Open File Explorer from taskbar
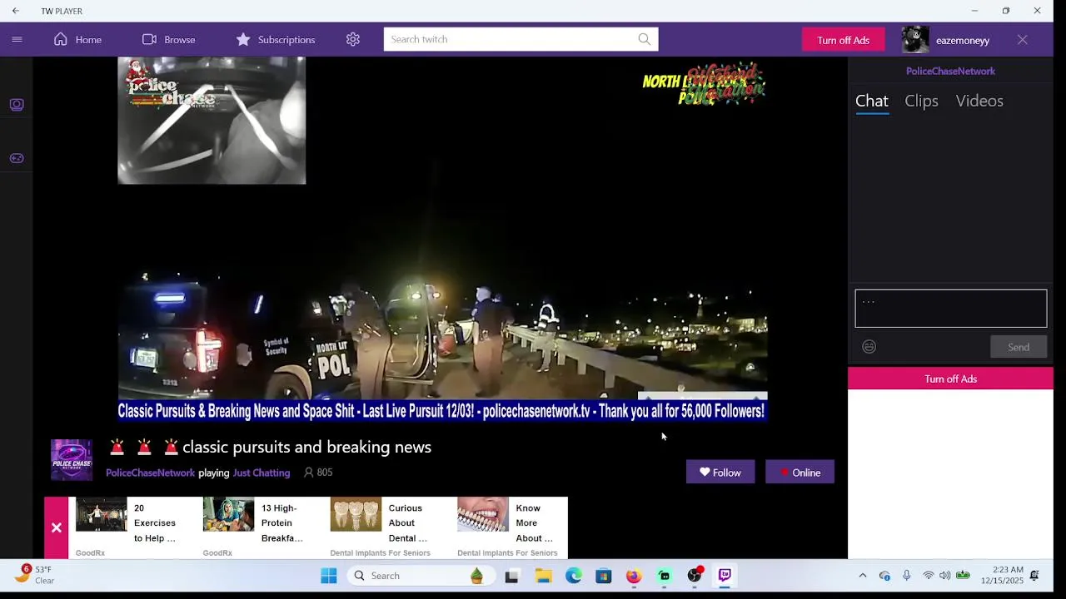The image size is (1066, 599). [x=543, y=576]
